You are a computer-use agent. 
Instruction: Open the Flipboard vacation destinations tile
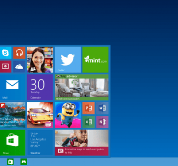click(x=13, y=115)
